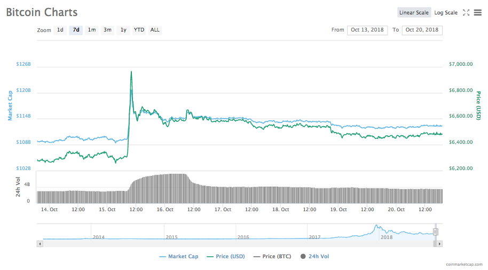Click the 14. Oct axis label
Screen dimensions: 488x270
click(x=49, y=210)
